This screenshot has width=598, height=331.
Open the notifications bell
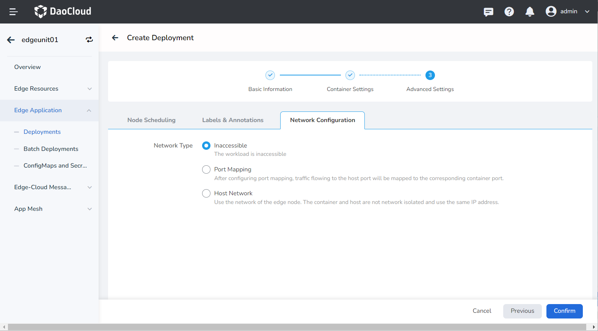point(530,12)
